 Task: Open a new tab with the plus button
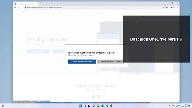click(40, 4)
